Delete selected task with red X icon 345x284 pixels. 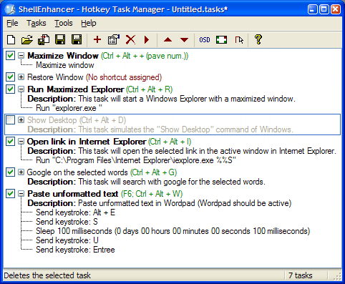[x=130, y=39]
